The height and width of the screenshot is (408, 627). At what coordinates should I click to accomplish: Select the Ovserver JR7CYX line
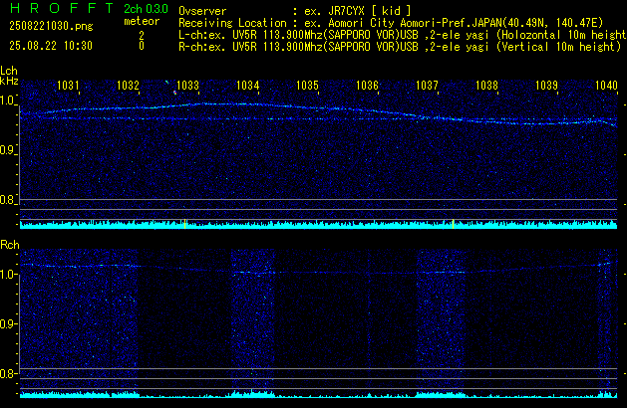295,11
